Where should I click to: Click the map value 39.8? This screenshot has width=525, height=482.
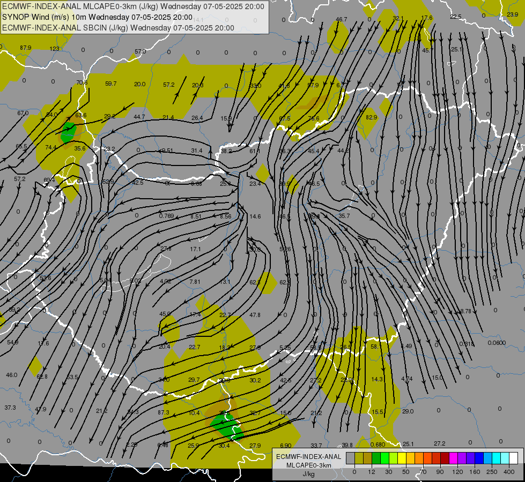point(347,445)
